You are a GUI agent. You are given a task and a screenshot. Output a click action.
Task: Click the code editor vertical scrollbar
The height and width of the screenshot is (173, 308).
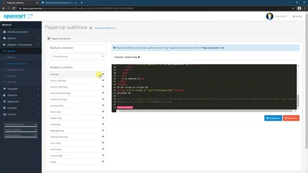298,87
